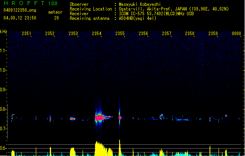Click the 0.9 frequency axis label
The height and width of the screenshot is (156, 245).
point(3,90)
